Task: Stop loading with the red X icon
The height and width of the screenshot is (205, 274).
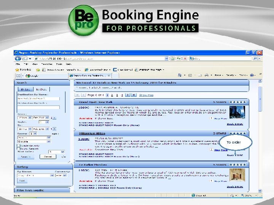Action: (185, 58)
